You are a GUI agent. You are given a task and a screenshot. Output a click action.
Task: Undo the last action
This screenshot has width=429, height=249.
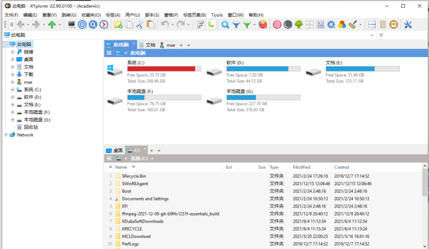(165, 25)
